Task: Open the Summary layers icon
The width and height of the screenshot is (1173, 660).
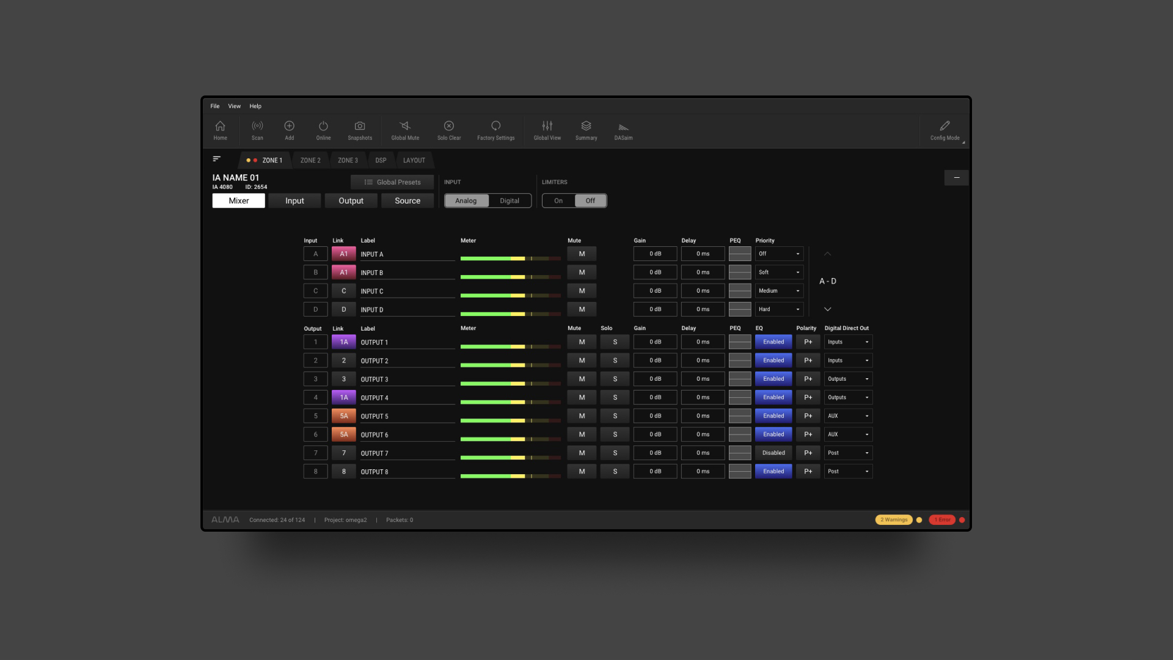Action: [x=586, y=130]
